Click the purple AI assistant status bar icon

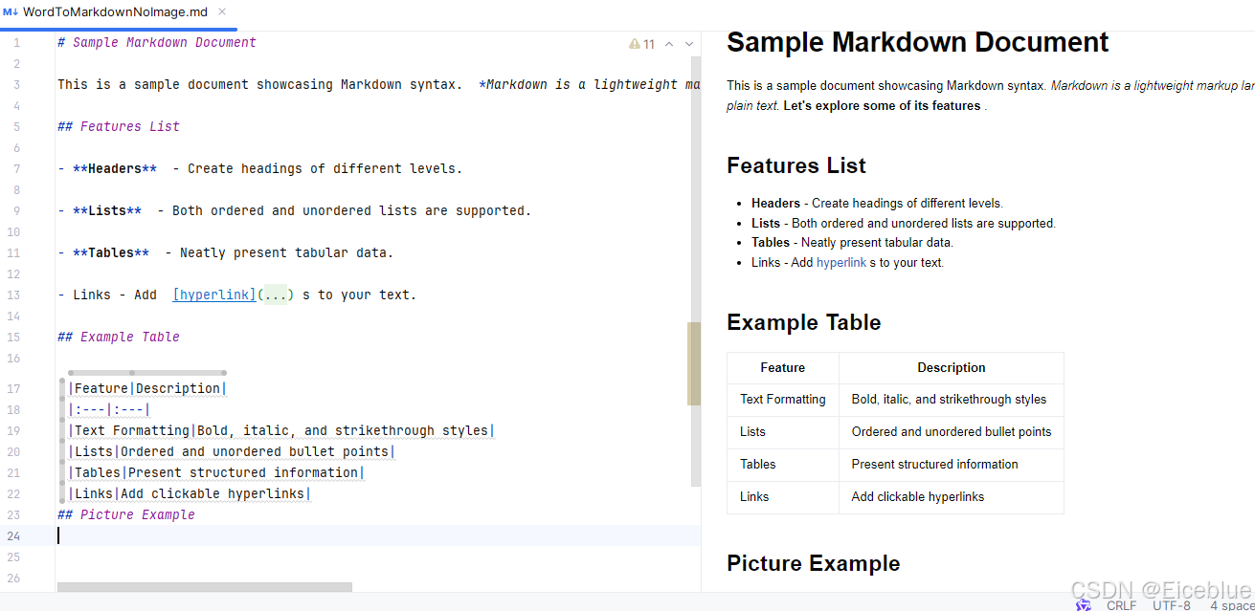[1084, 604]
